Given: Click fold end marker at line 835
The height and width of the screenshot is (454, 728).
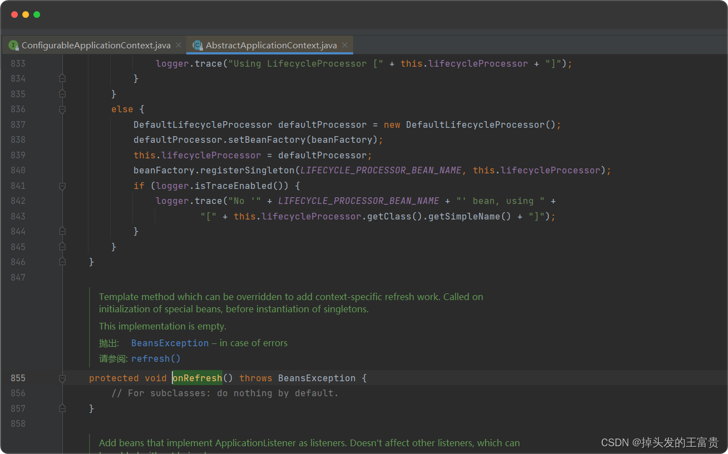Looking at the screenshot, I should (x=62, y=94).
